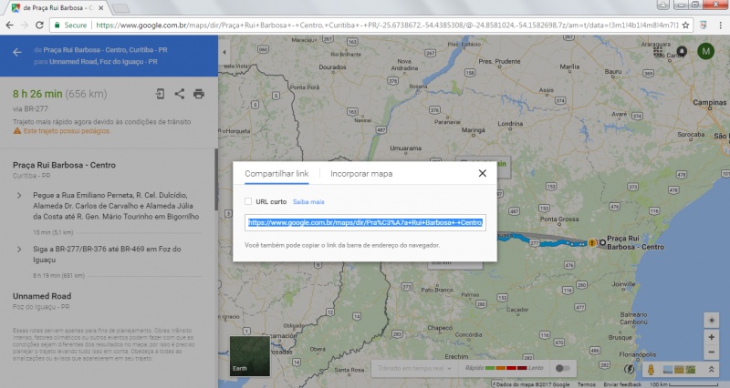Image resolution: width=730 pixels, height=388 pixels.
Task: Click the Secure padlock site info
Action: (71, 26)
